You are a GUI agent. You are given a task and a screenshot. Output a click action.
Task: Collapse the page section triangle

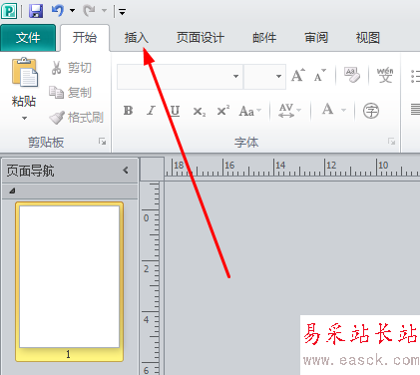(x=12, y=191)
